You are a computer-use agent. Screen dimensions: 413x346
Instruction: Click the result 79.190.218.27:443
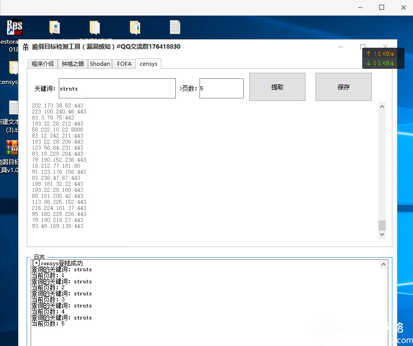(57, 220)
